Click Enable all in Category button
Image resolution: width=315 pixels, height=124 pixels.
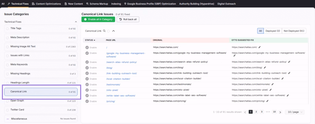point(98,19)
